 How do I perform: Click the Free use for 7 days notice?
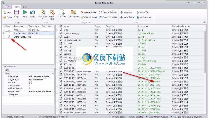coord(188,117)
